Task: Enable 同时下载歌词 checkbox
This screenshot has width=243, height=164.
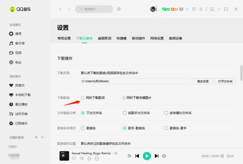Action: 83,98
